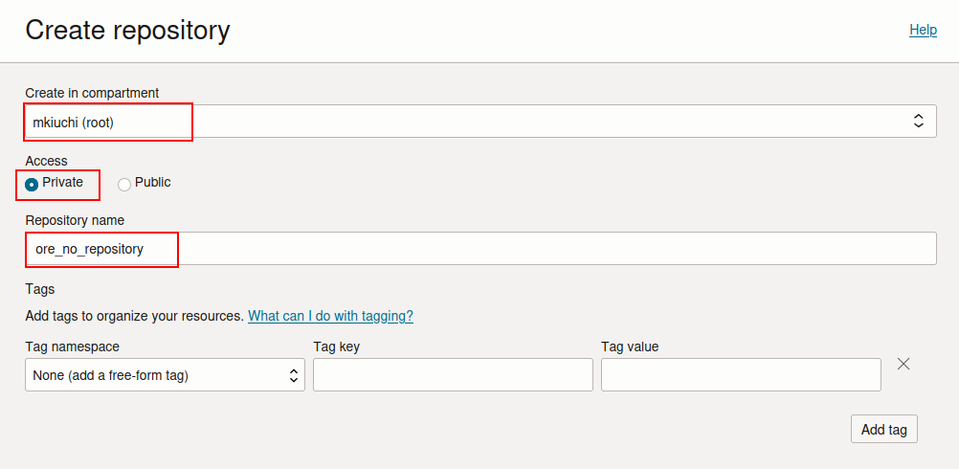Click the Tag namespace chevron arrows

point(294,376)
